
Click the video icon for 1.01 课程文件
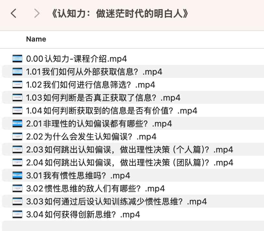17,72
